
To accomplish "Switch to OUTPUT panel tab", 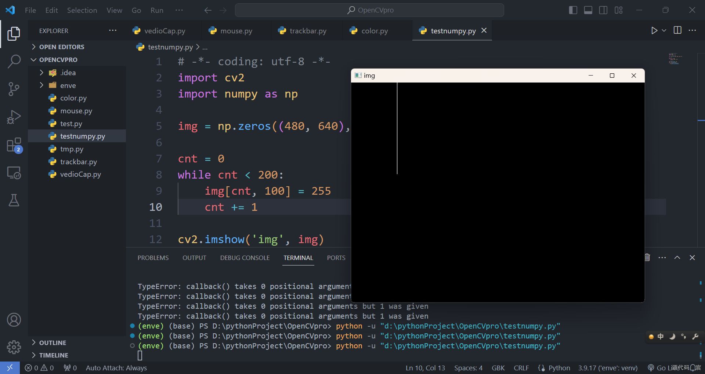I will [194, 258].
